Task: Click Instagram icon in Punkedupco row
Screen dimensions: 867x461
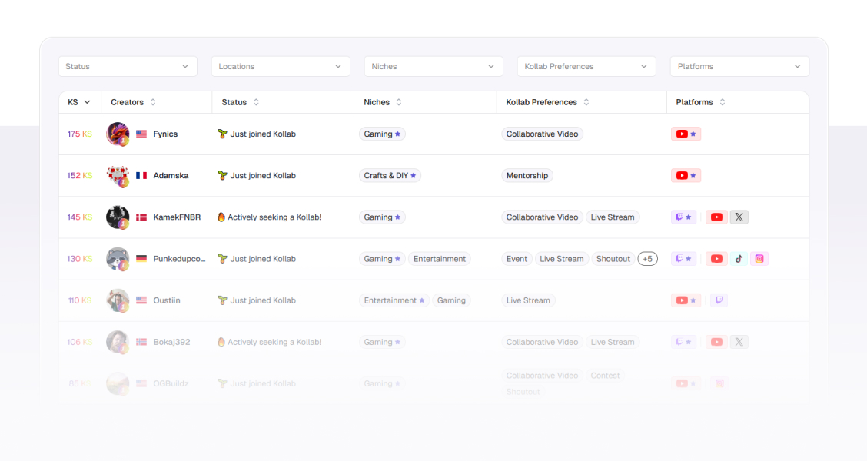Action: pos(759,259)
